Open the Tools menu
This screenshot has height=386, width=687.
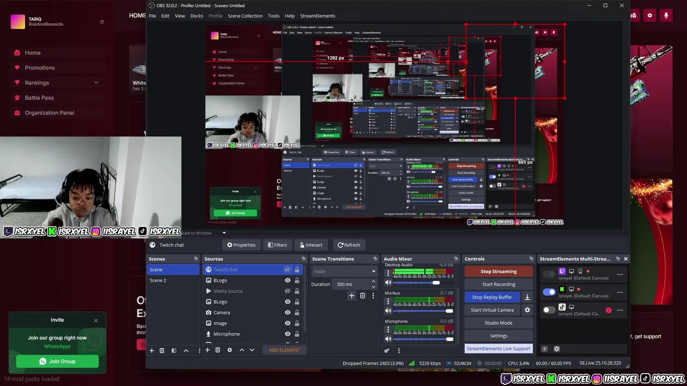click(274, 16)
